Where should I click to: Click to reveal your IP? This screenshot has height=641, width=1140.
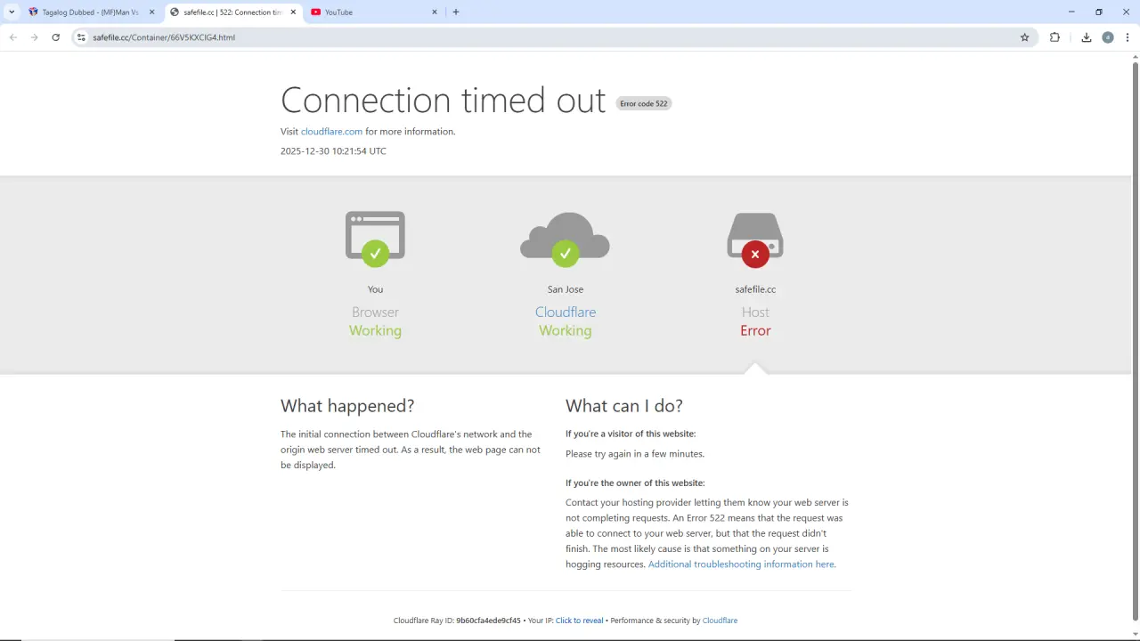(579, 621)
